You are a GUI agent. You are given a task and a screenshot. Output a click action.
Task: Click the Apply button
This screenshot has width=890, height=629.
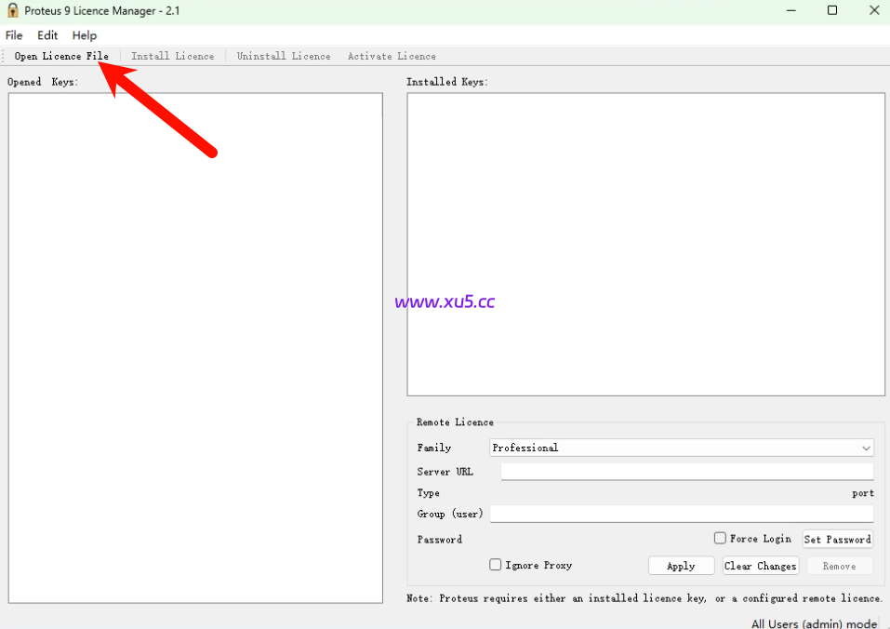(x=681, y=566)
